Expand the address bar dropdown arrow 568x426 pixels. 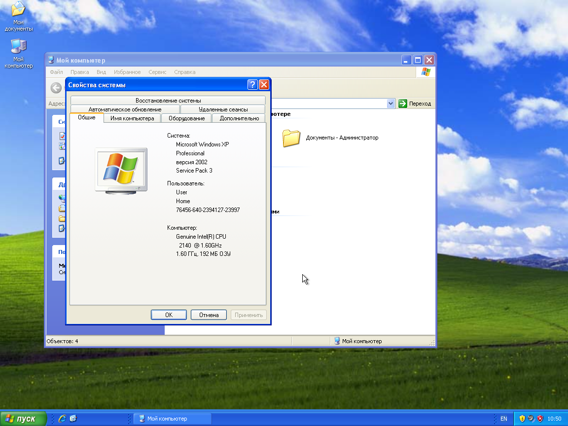(391, 104)
